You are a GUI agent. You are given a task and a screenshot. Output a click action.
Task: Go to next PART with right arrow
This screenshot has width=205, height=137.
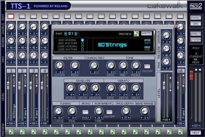point(76,34)
